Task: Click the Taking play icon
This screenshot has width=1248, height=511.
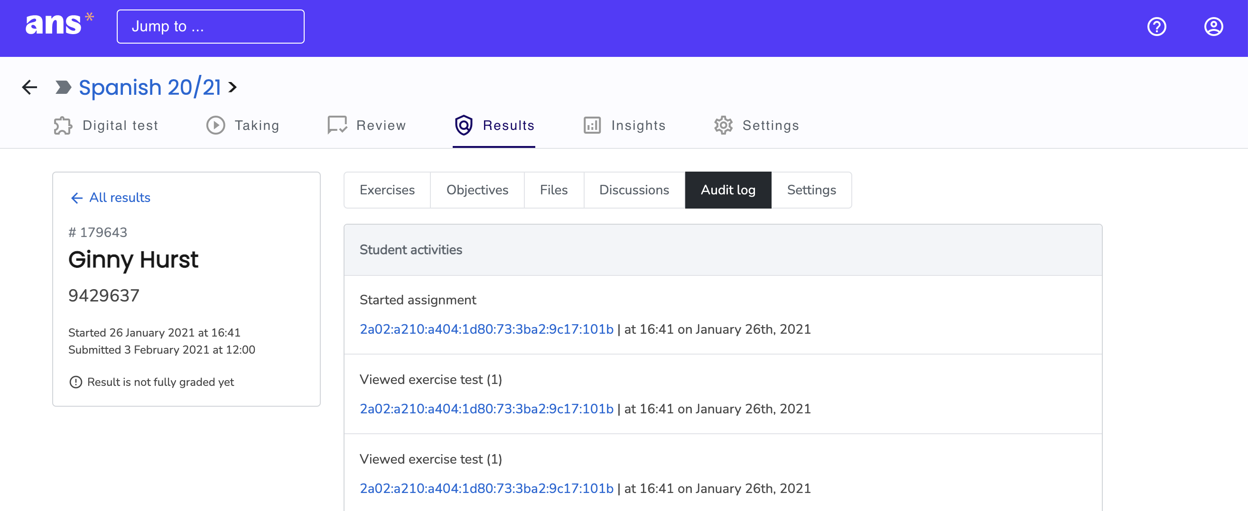Action: tap(215, 125)
